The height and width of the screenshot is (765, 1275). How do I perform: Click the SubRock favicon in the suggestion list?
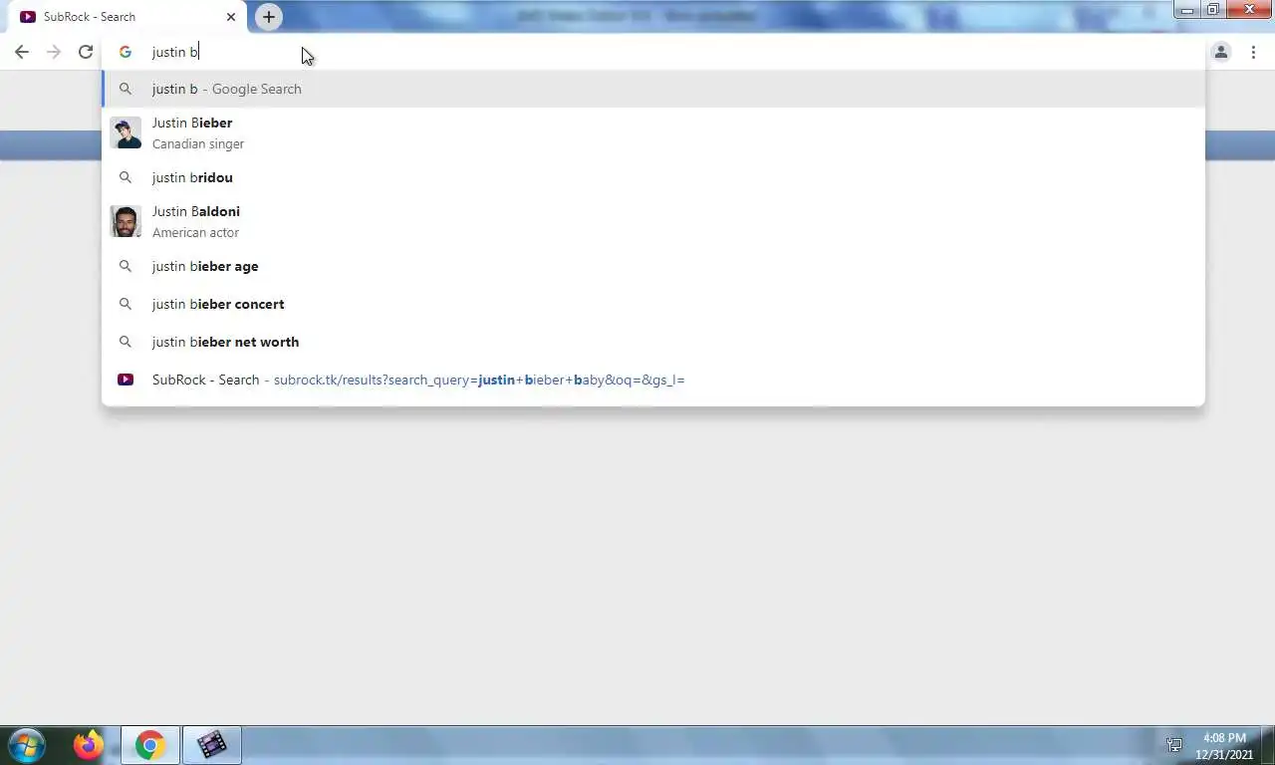[126, 380]
